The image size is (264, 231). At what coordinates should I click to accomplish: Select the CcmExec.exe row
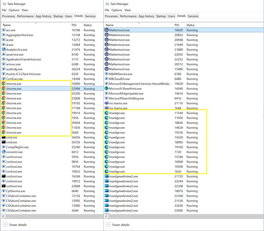pyautogui.click(x=52, y=79)
